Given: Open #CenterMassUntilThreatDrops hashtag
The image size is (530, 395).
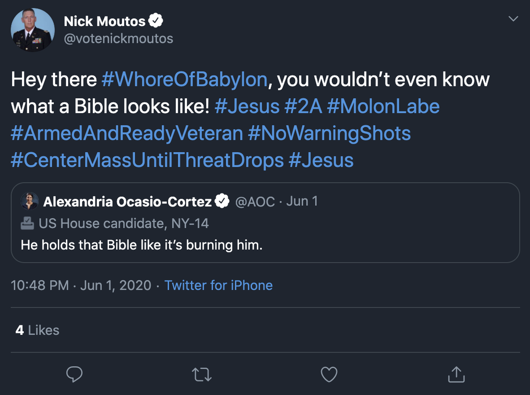Looking at the screenshot, I should (x=147, y=160).
